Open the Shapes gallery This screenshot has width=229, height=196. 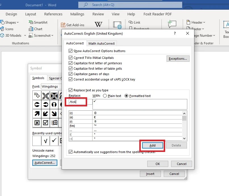click(9, 22)
